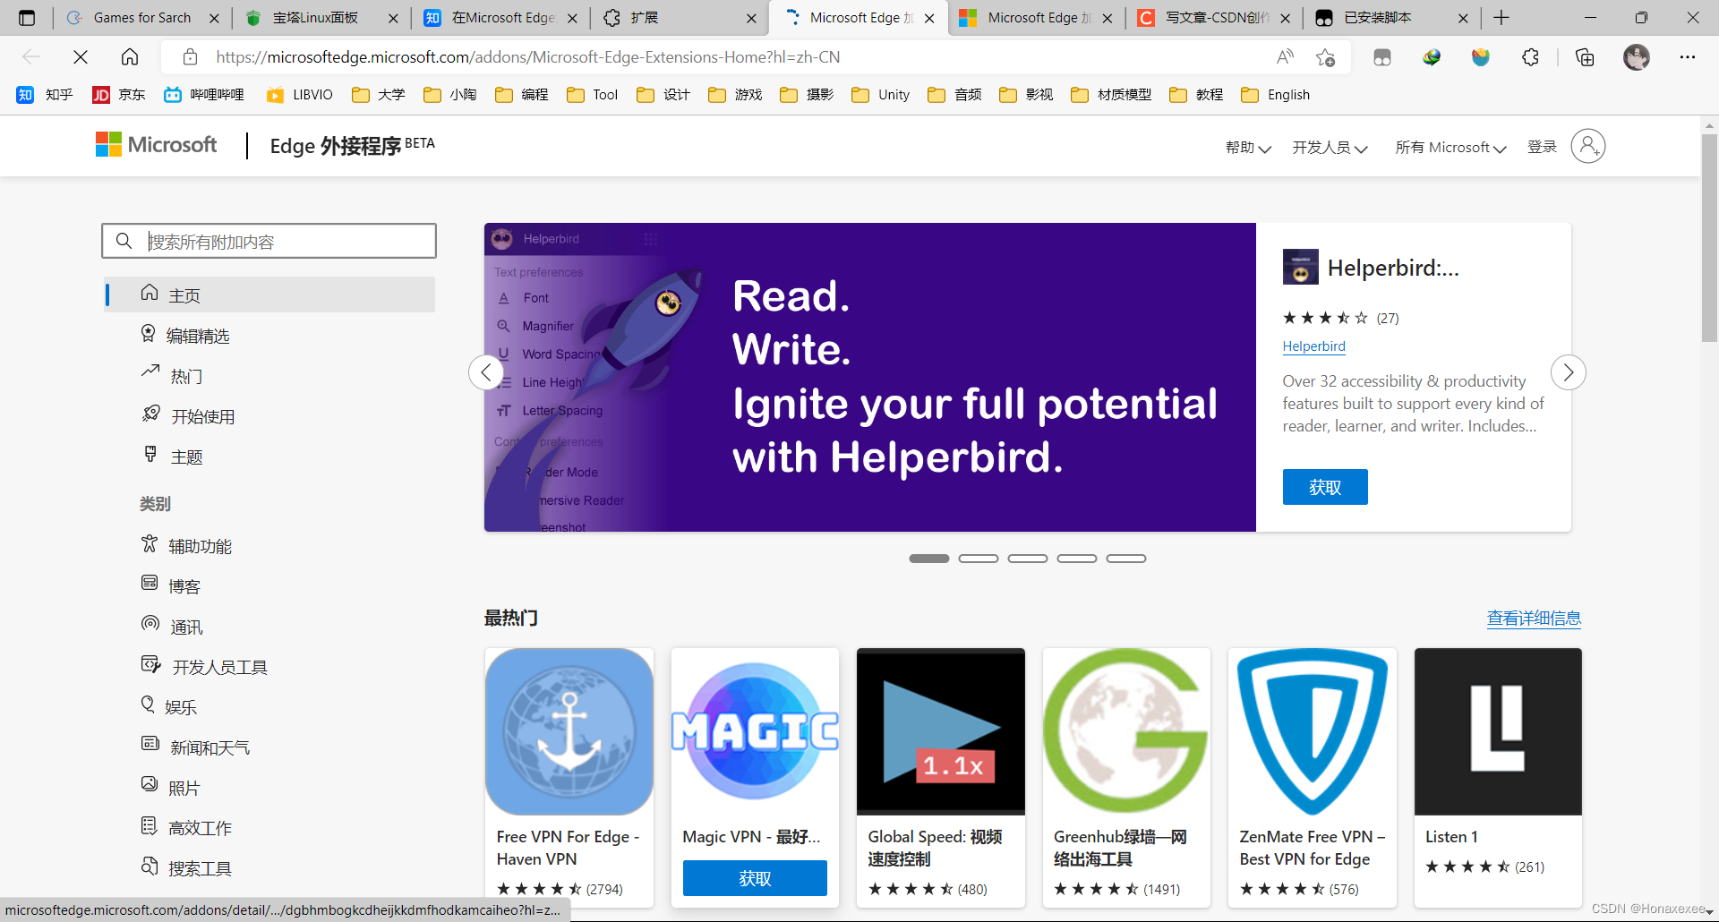Open the 编程 bookmarks folder
Screen dimensions: 1719x922
[x=522, y=95]
